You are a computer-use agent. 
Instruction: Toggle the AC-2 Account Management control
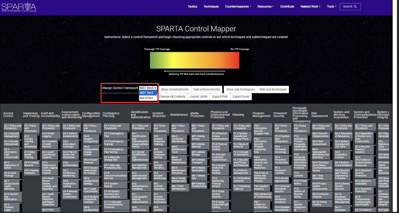[x=11, y=135]
